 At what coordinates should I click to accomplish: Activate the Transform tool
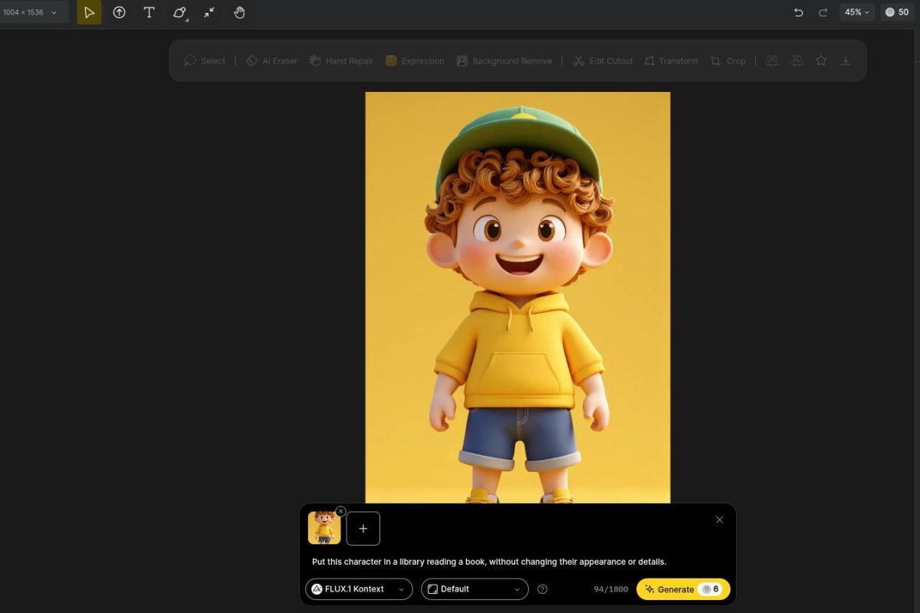[x=671, y=61]
